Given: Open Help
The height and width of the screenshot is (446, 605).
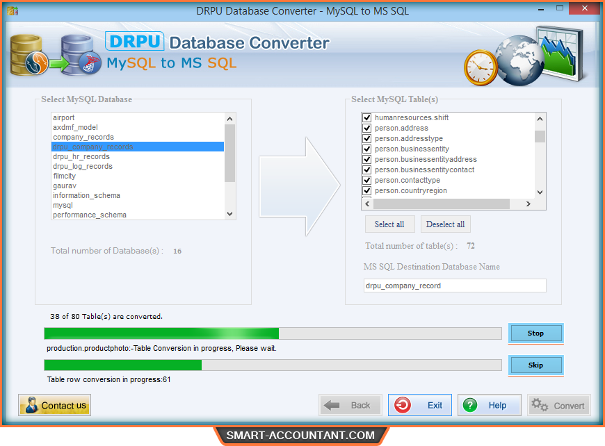Looking at the screenshot, I should (490, 405).
